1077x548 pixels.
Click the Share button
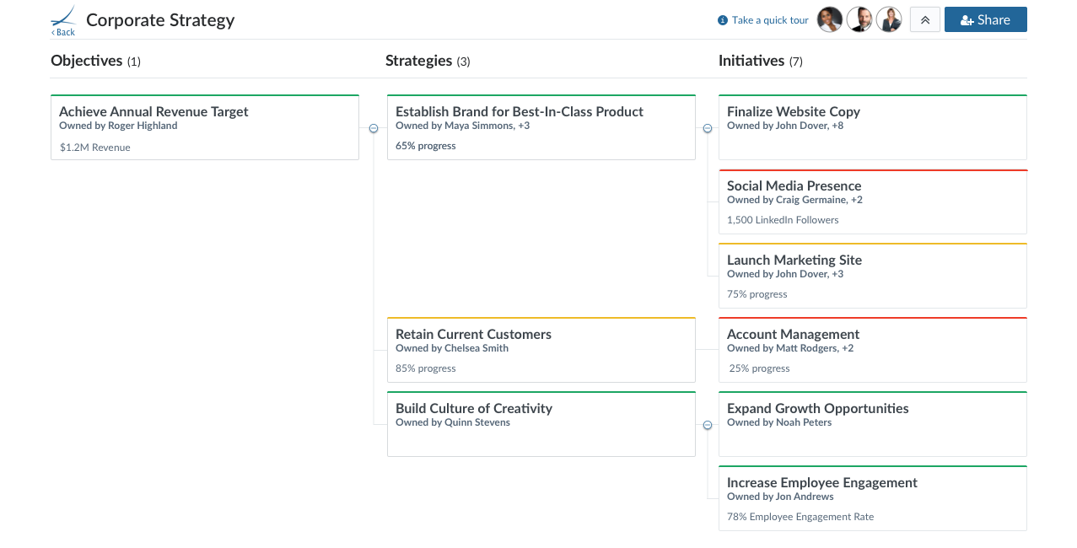[986, 19]
